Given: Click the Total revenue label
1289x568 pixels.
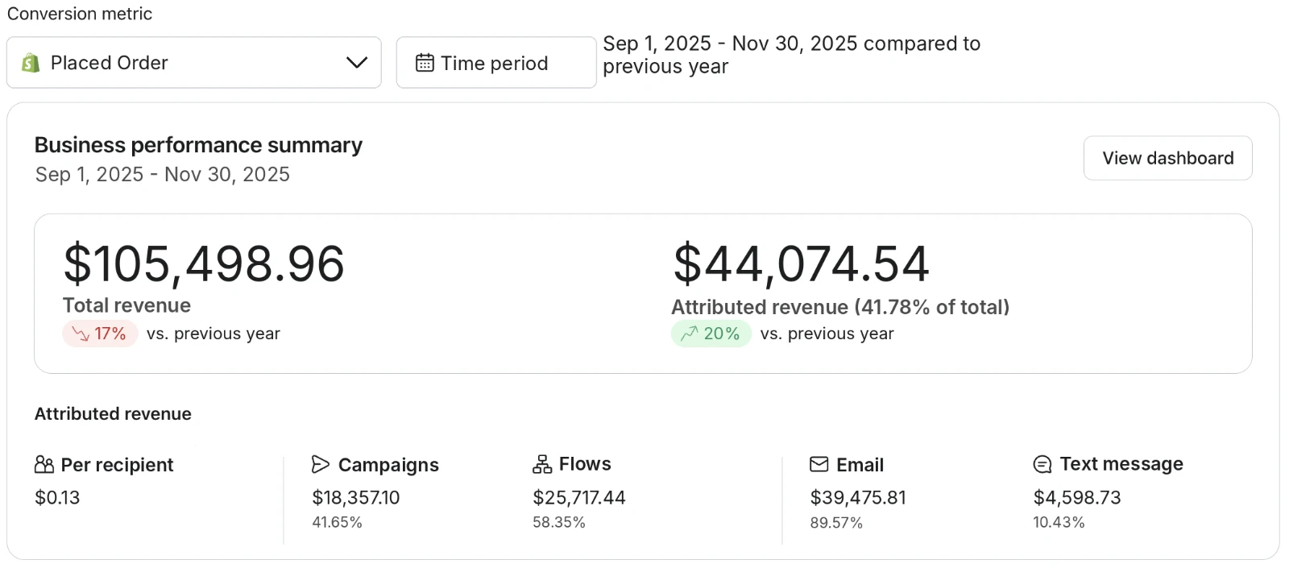Looking at the screenshot, I should tap(127, 305).
